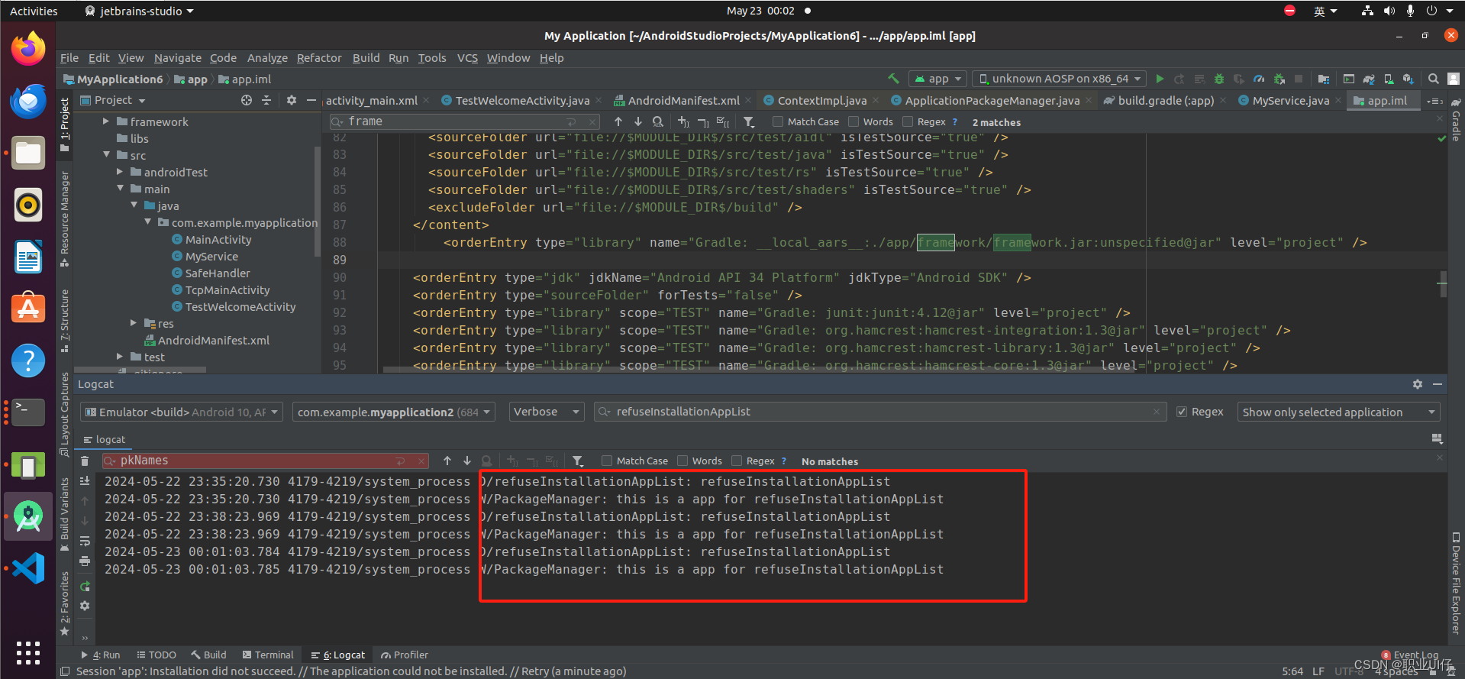Click the scroll-from-source target icon in Project panel
The image size is (1465, 679).
(x=247, y=100)
